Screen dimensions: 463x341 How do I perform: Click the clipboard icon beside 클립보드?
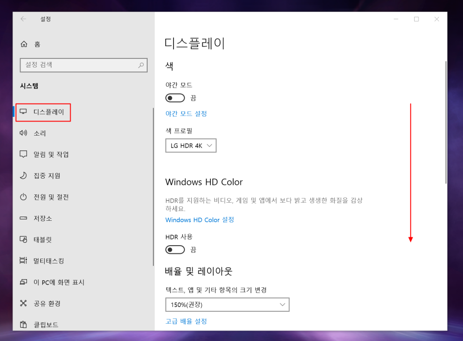23,325
